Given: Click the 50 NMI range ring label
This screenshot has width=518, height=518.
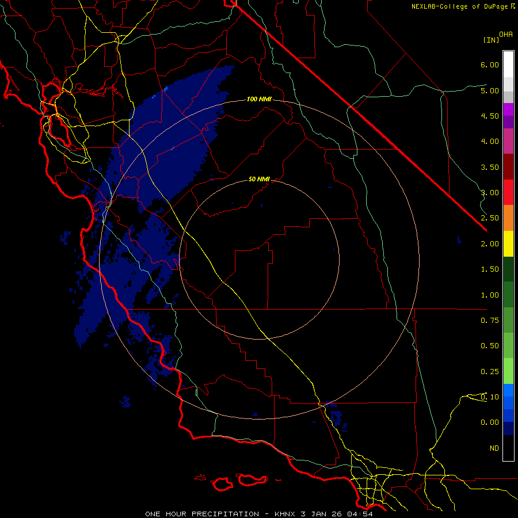Looking at the screenshot, I should (259, 179).
